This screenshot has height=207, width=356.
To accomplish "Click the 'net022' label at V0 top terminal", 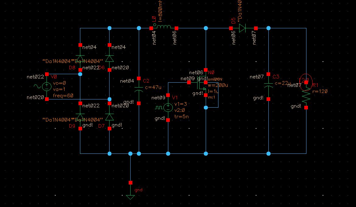I will click(x=35, y=77).
